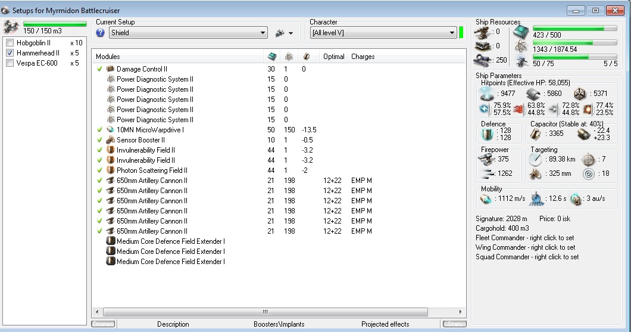Screen dimensions: 631x332
Task: Click the armor hitpoints icon showing 5860
Action: 533,94
